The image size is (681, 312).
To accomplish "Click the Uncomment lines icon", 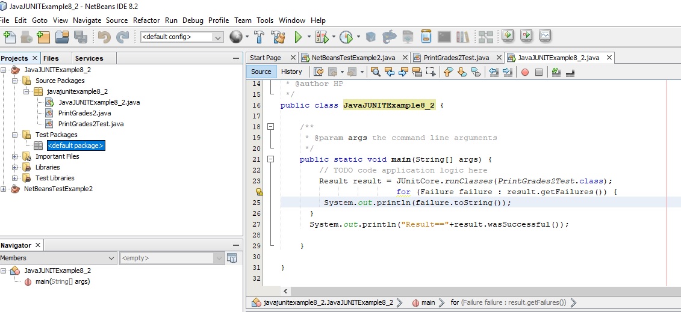I will [570, 72].
